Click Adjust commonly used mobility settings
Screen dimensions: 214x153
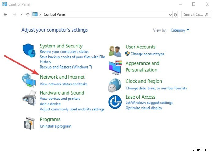(x=72, y=109)
